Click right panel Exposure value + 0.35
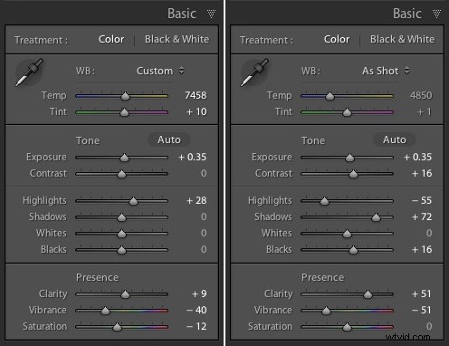Screen dimensions: 449x346 pos(418,157)
